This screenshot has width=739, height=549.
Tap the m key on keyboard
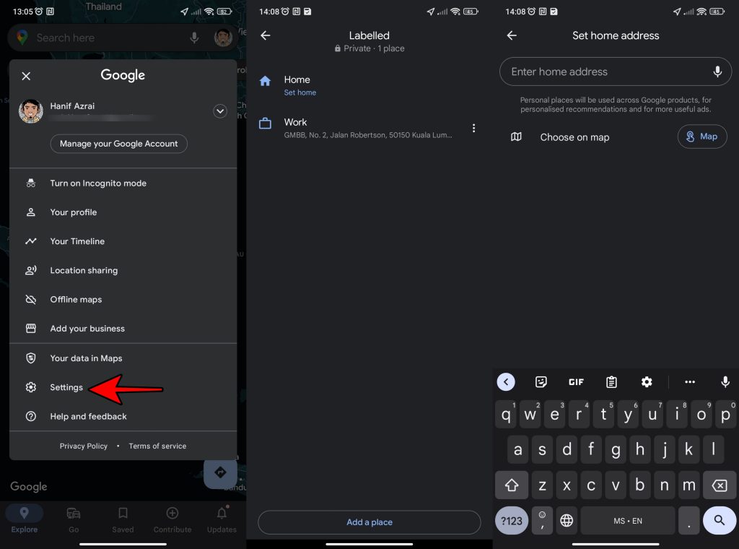[x=689, y=485]
